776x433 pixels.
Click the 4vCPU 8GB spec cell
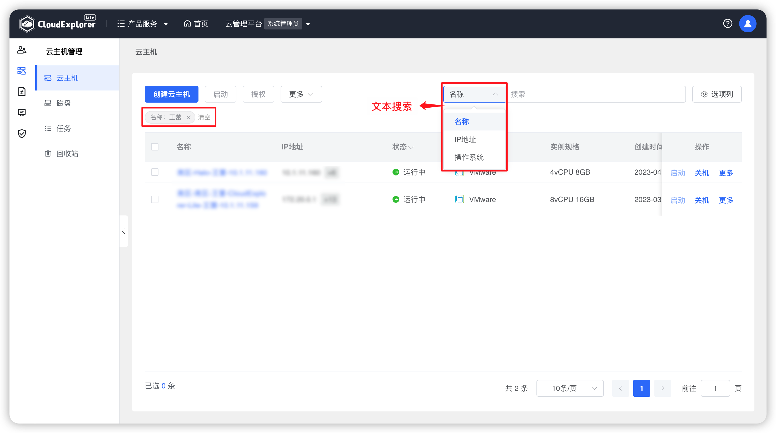point(570,172)
